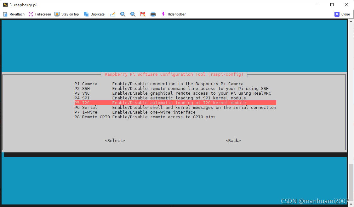
Task: Switch the terminal to Fullscreen
Action: tap(40, 14)
